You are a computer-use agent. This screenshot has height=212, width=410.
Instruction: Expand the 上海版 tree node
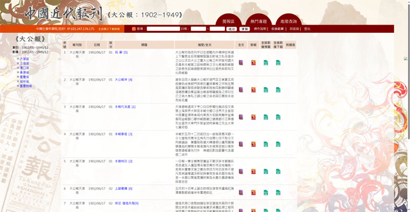[x=18, y=63]
